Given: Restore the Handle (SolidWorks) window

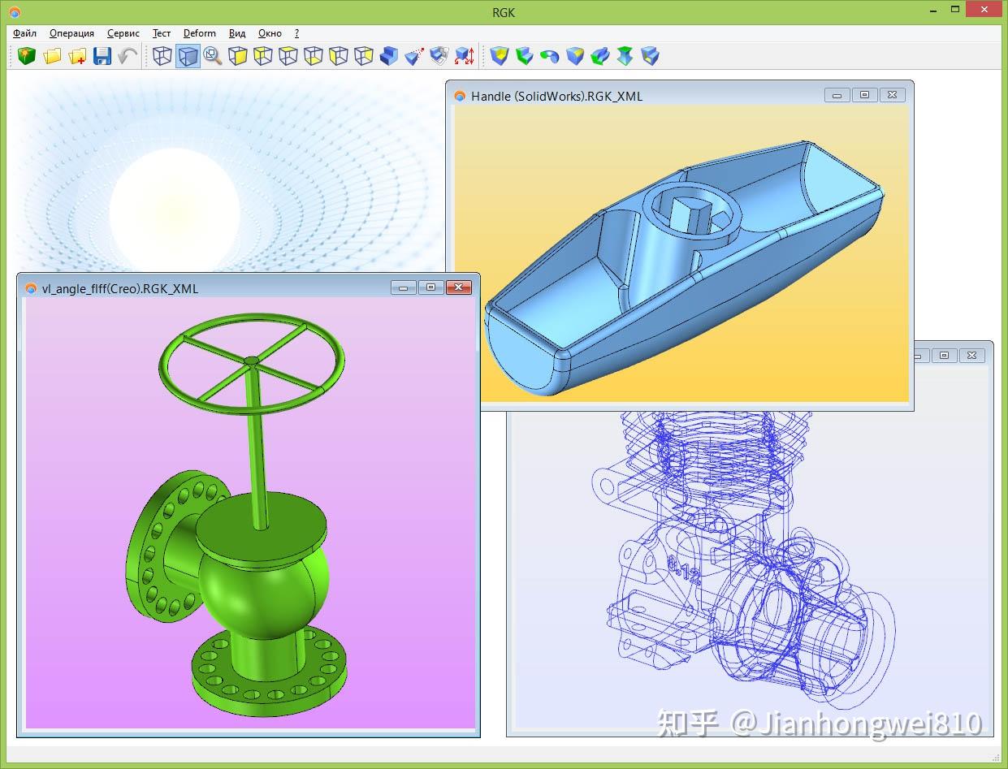Looking at the screenshot, I should point(863,94).
